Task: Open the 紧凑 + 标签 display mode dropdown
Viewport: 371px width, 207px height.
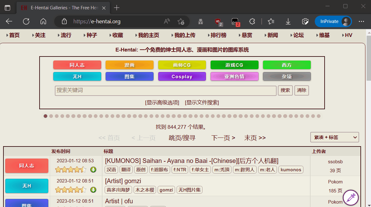Action: tap(335, 137)
